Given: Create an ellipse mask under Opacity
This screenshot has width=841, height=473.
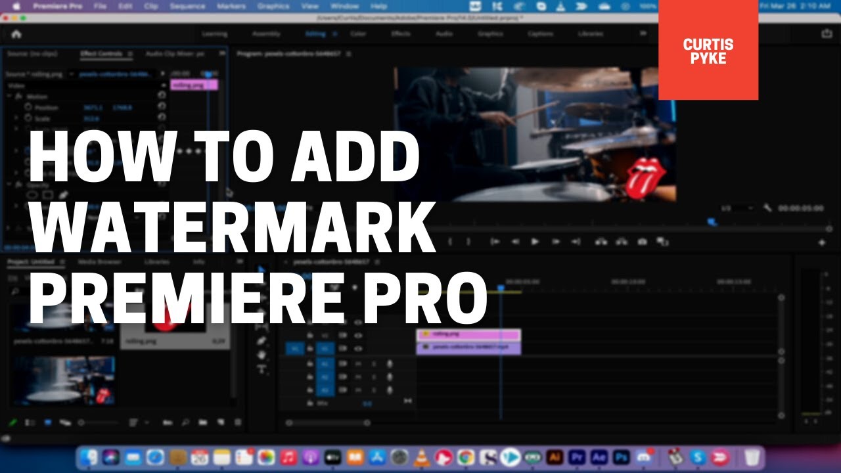Looking at the screenshot, I should (x=32, y=195).
